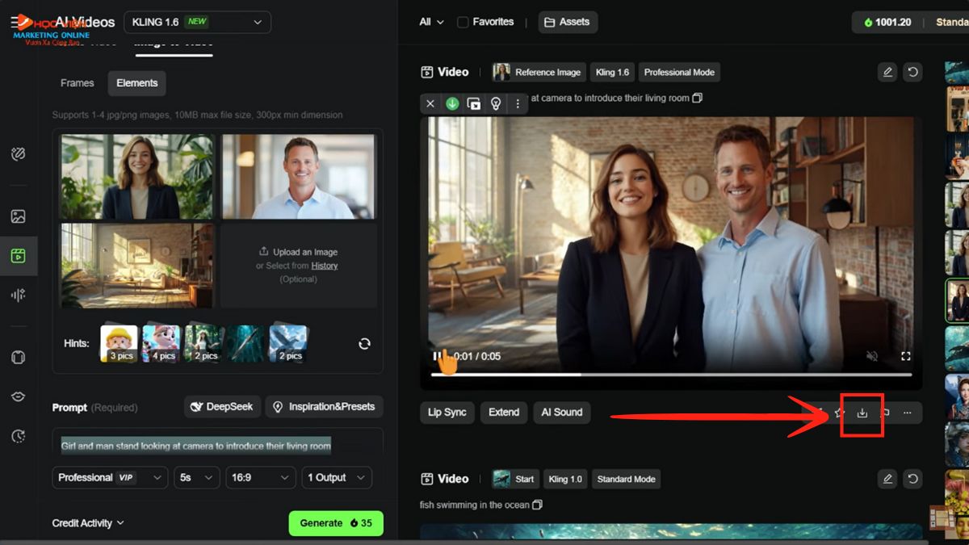Select the smiling man element image
Viewport: 969px width, 545px height.
click(299, 177)
